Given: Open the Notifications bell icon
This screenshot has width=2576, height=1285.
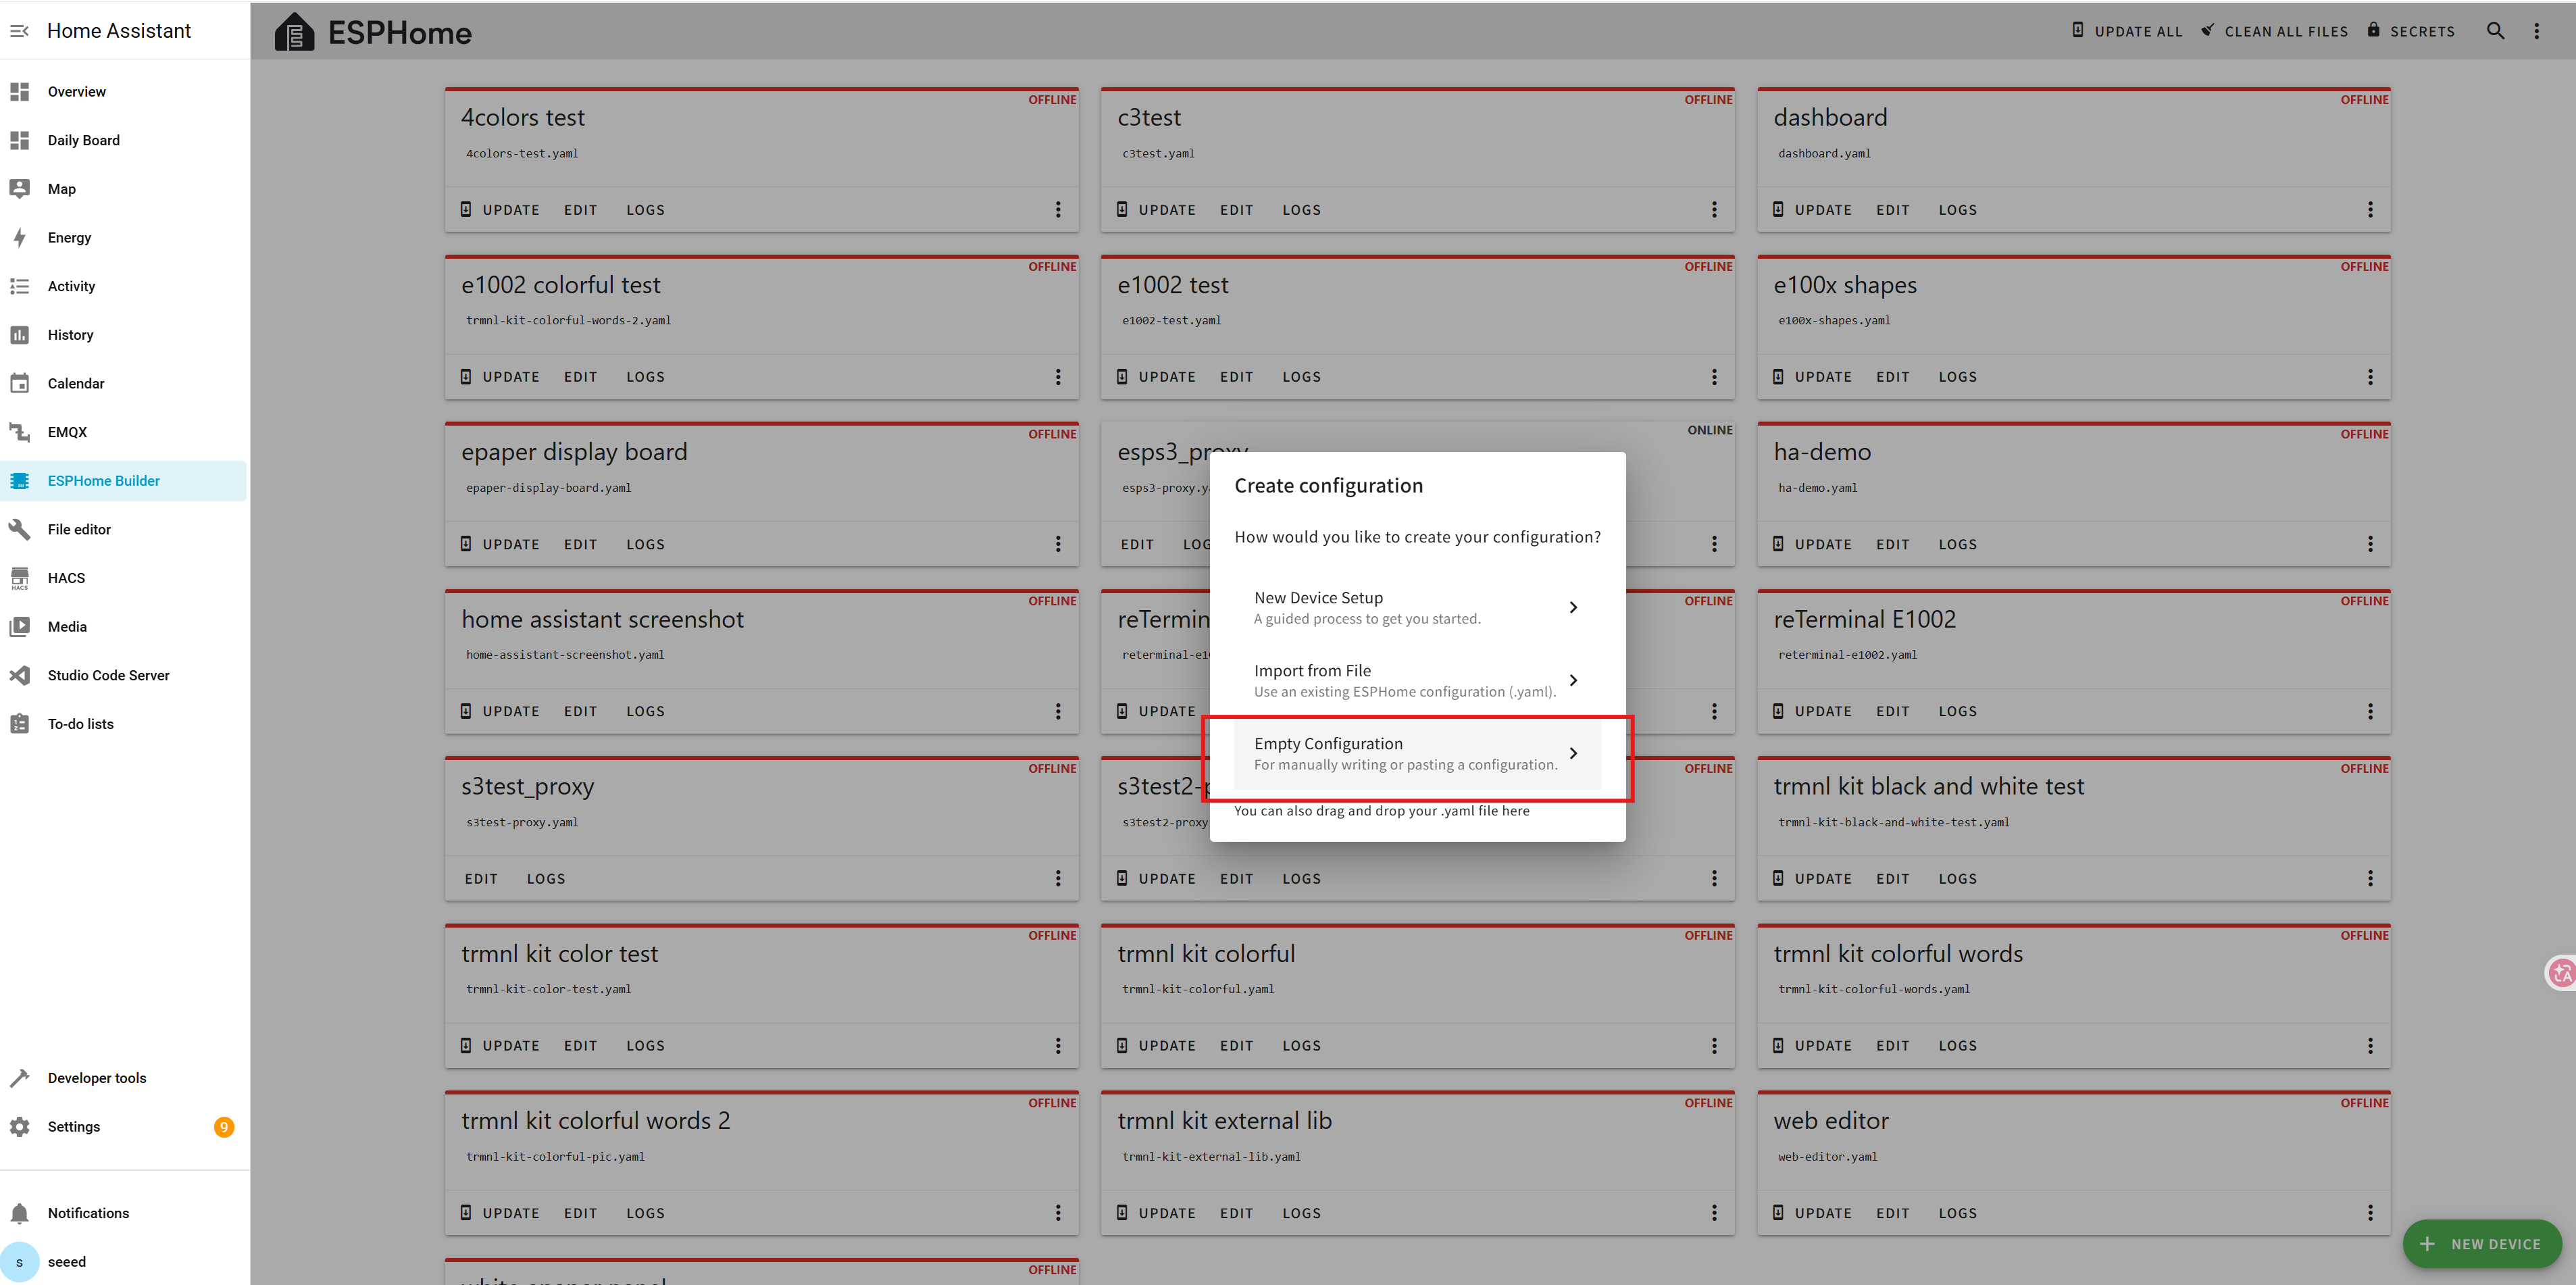Looking at the screenshot, I should click(x=20, y=1212).
